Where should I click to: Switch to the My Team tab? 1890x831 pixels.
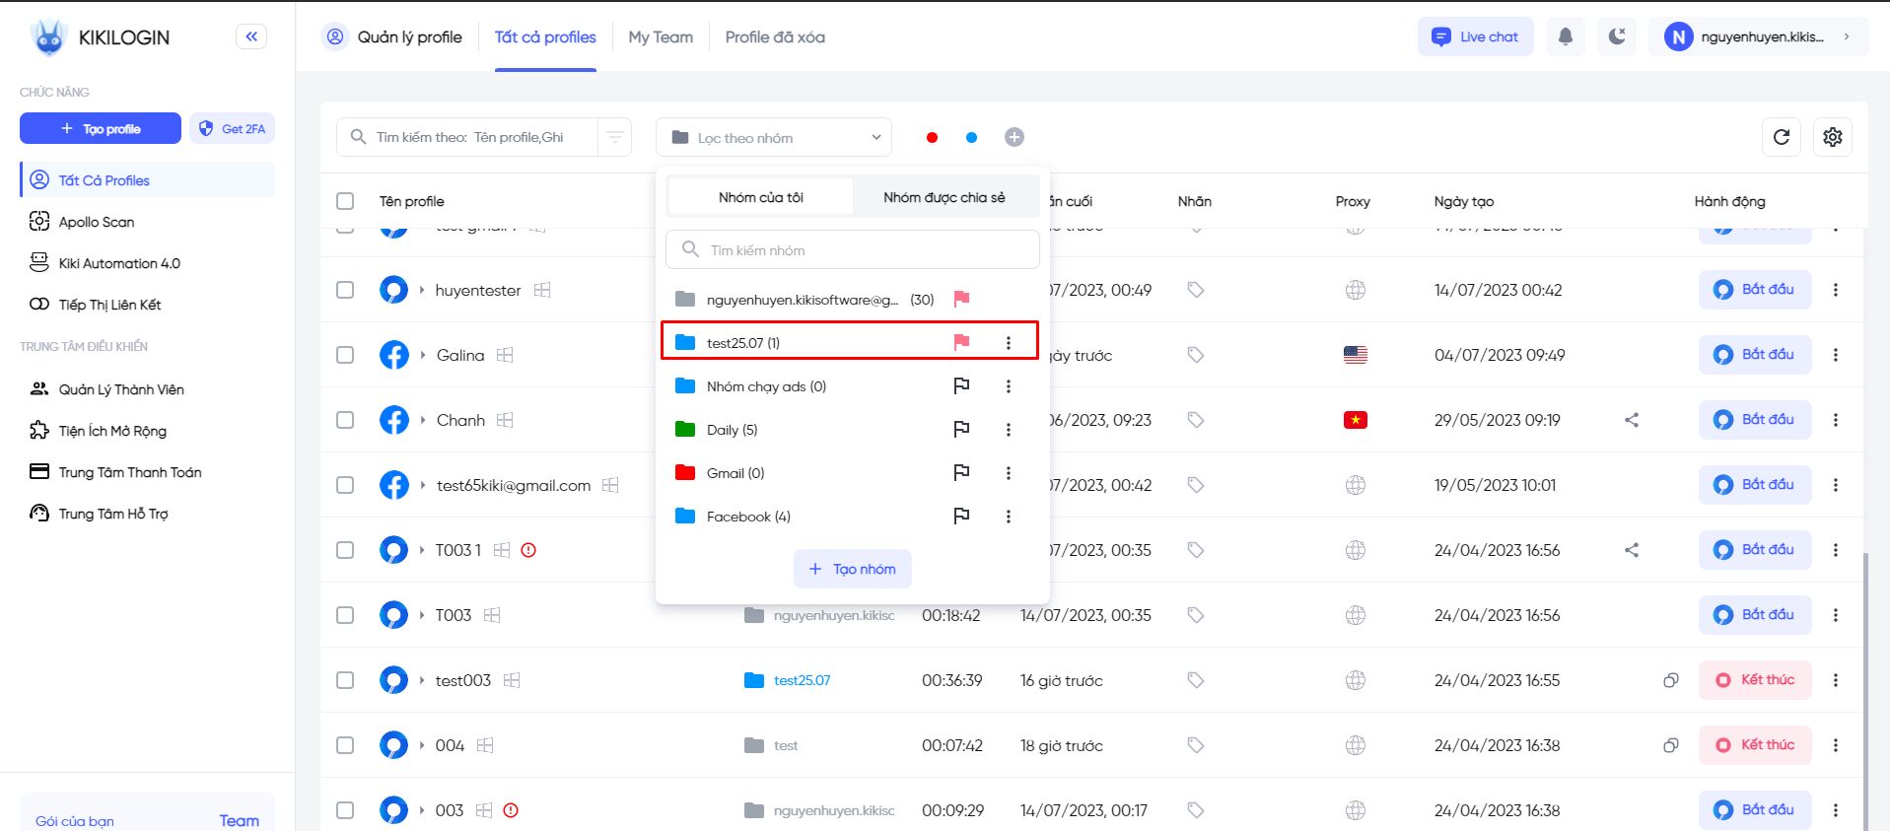coord(660,37)
